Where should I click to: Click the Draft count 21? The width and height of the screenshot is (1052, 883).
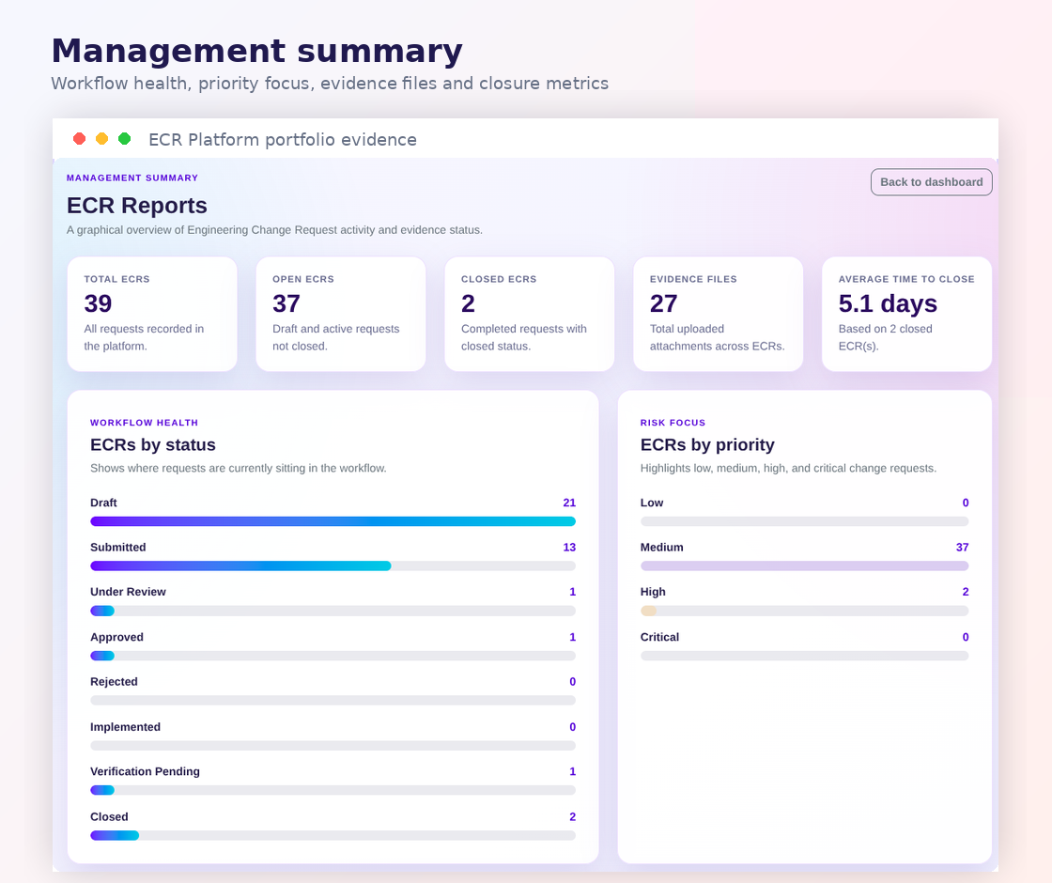tap(569, 503)
